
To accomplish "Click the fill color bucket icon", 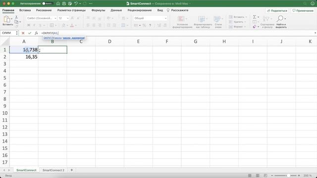I will (63, 25).
